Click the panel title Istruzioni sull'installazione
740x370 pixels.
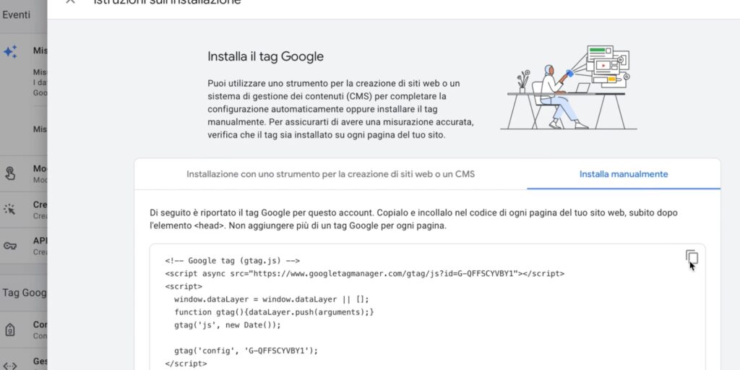pyautogui.click(x=167, y=3)
